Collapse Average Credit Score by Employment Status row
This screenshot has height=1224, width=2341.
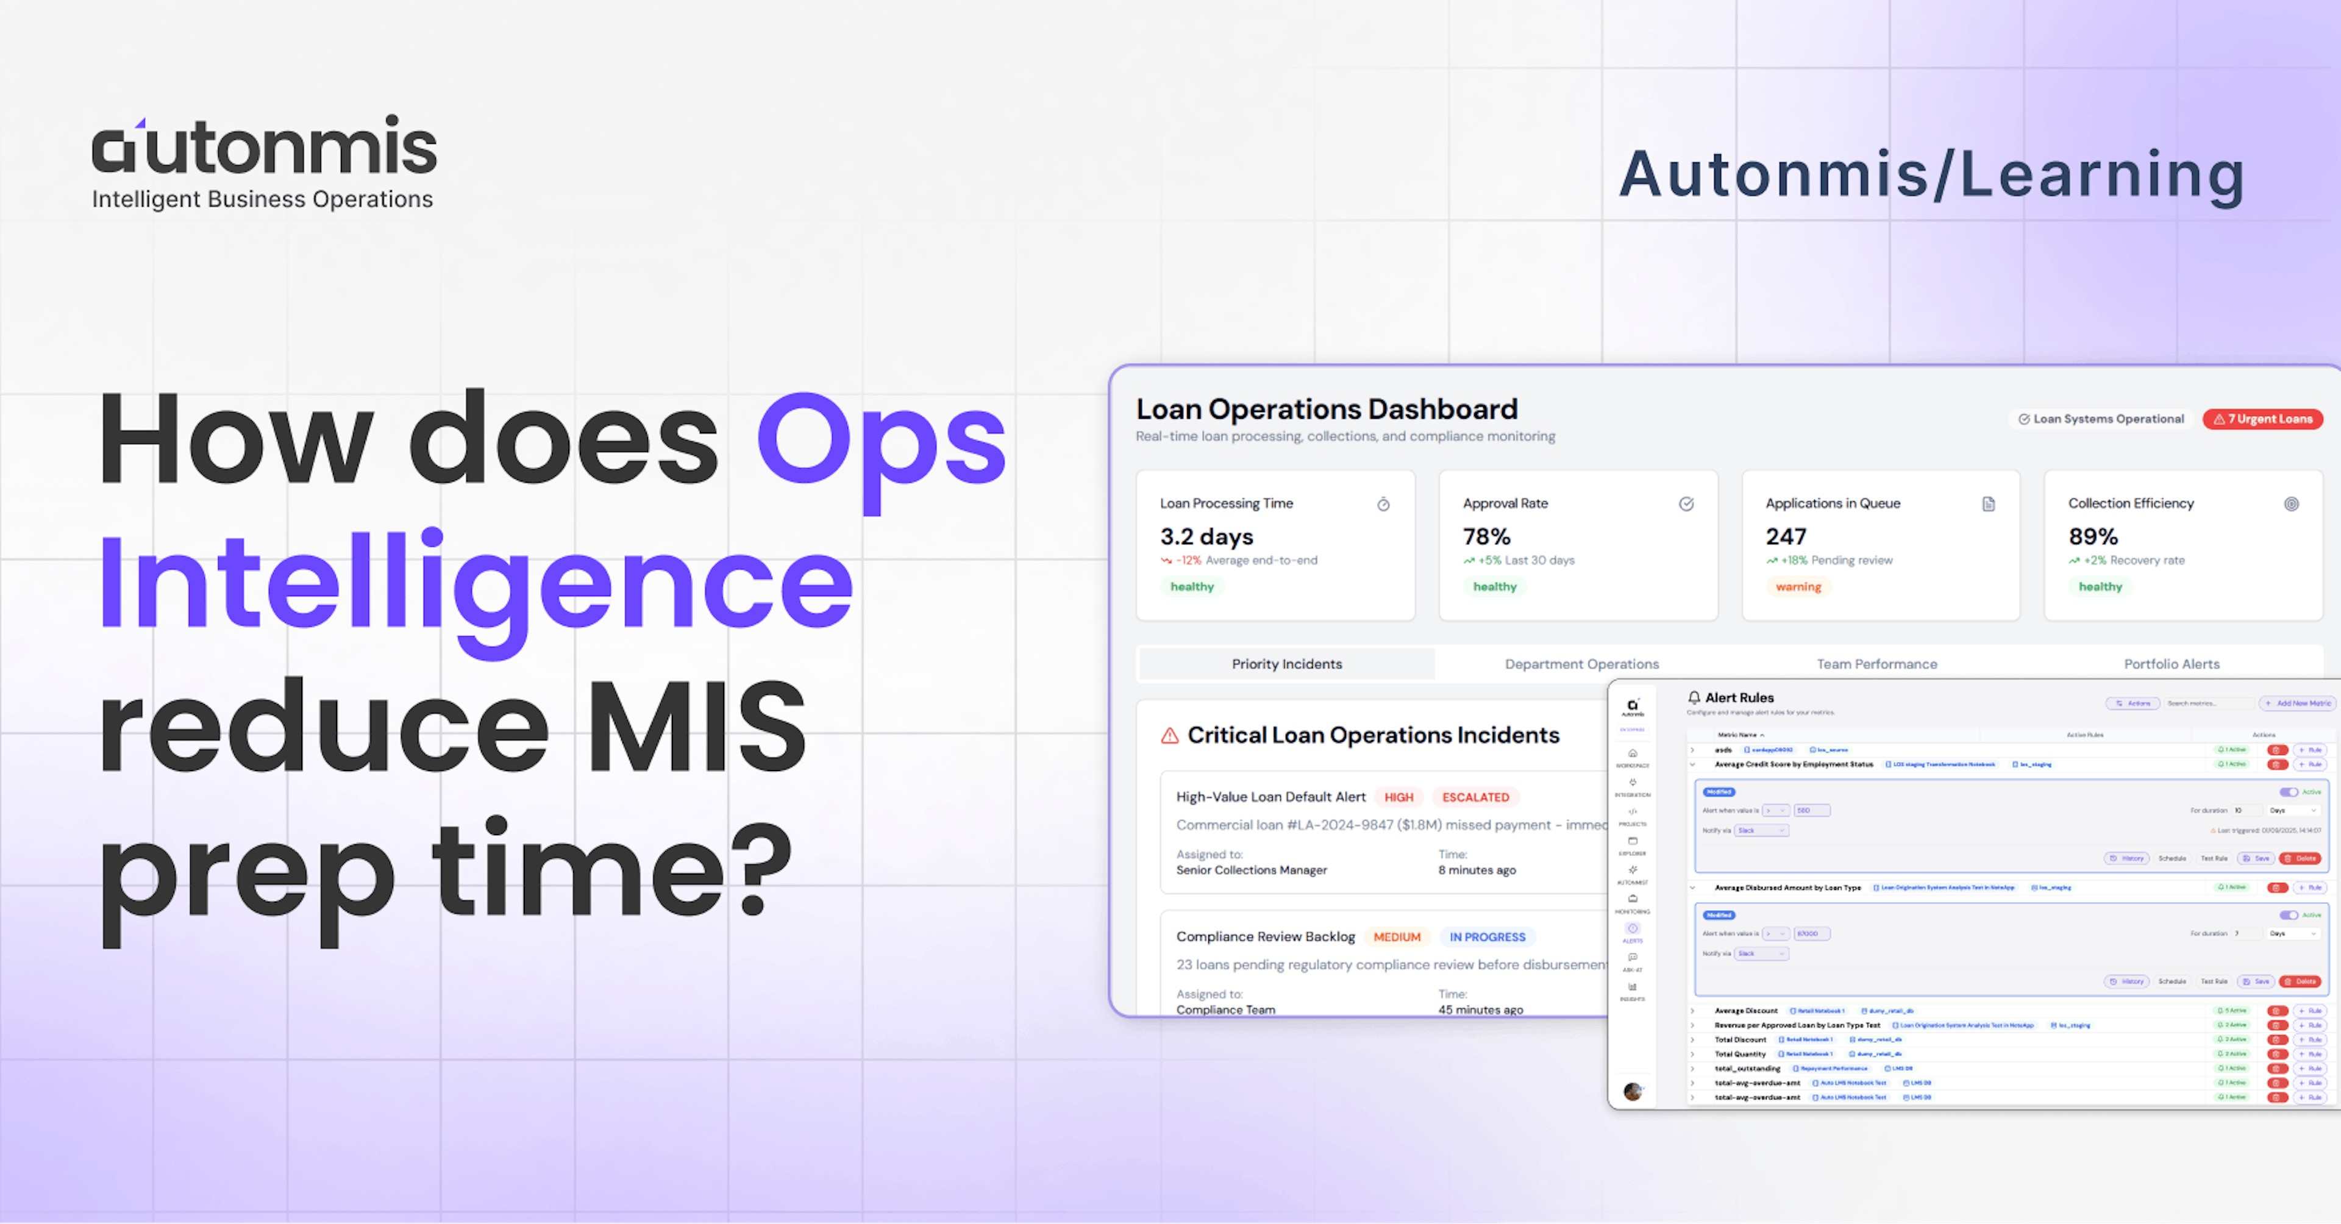(x=1692, y=764)
